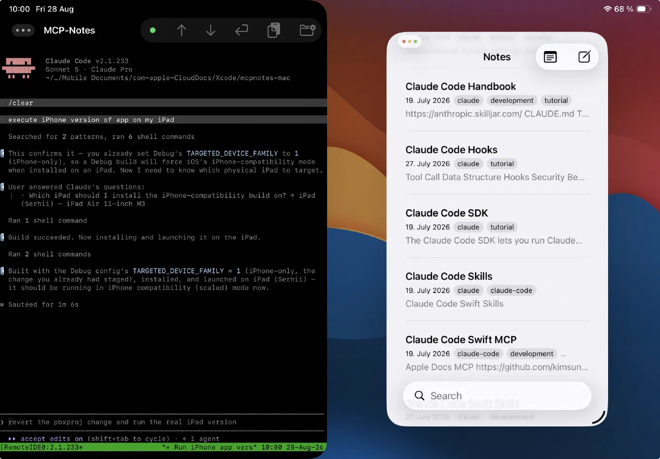Tap the development tag on Claude Code Swift MCP
660x459 pixels.
tap(531, 354)
